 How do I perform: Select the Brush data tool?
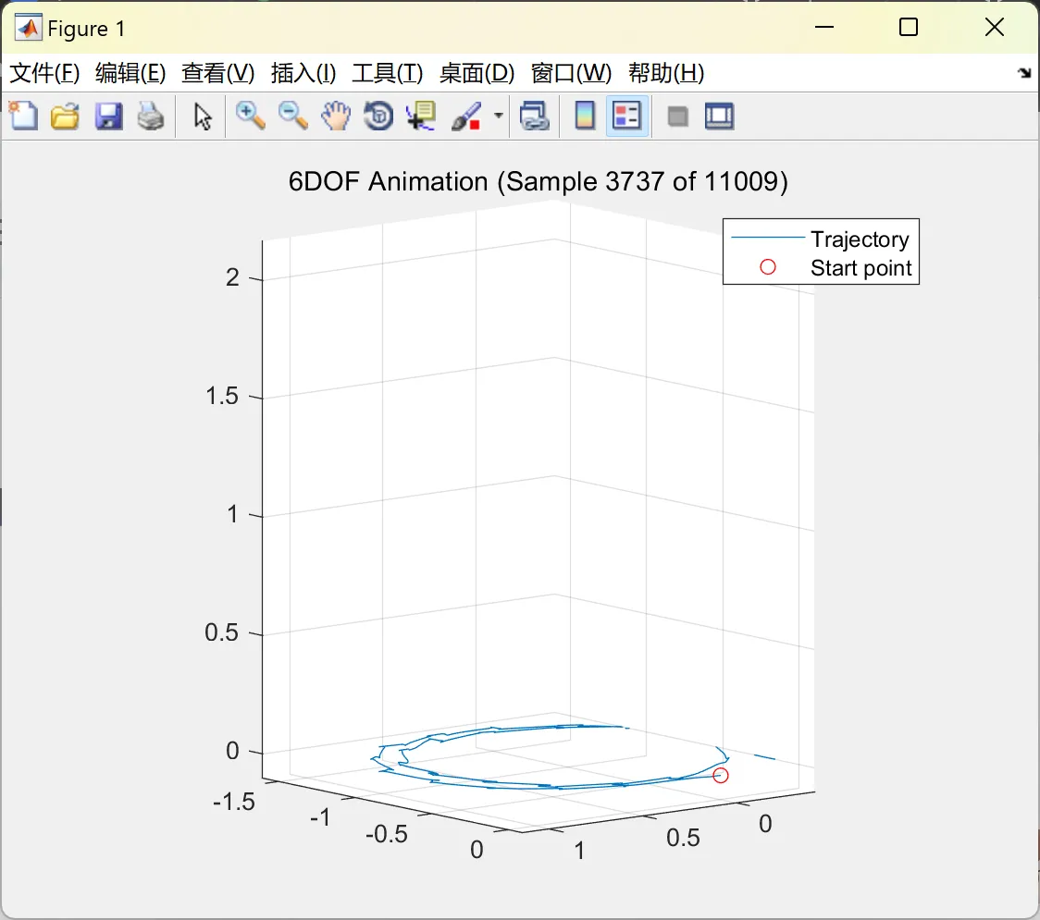click(x=466, y=116)
